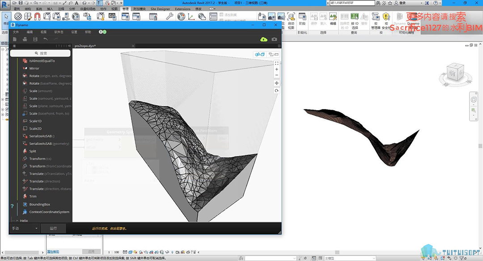Click the save icon in Dynamo toolbar

34,39
